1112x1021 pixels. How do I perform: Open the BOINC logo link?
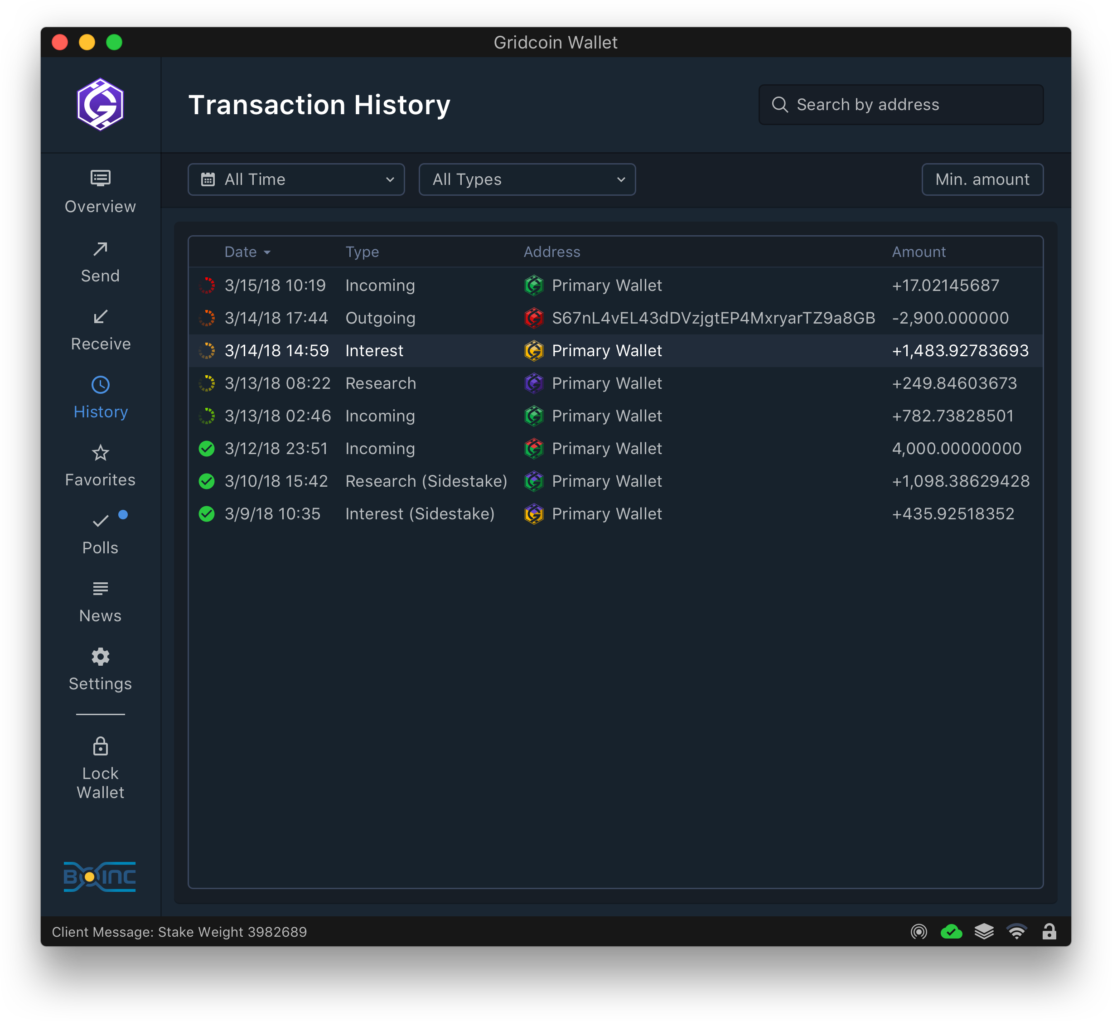pos(100,876)
